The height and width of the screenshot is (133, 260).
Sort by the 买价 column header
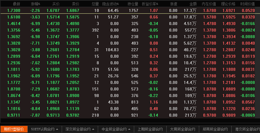[x=56, y=4]
